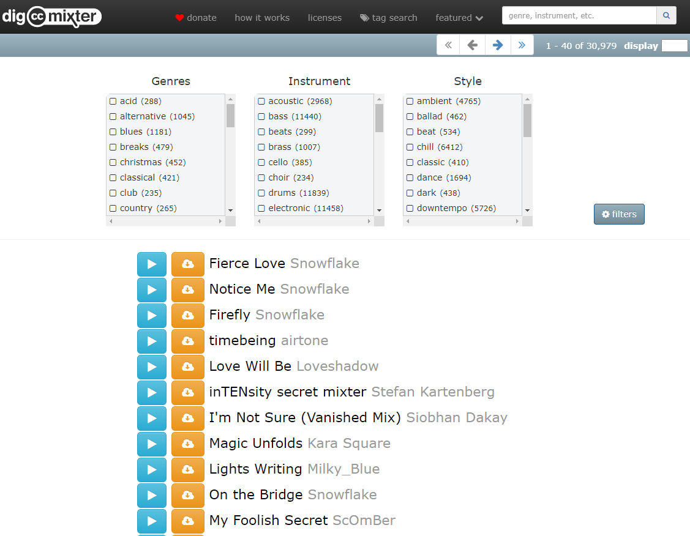Go to previous page arrow
690x536 pixels.
click(472, 45)
